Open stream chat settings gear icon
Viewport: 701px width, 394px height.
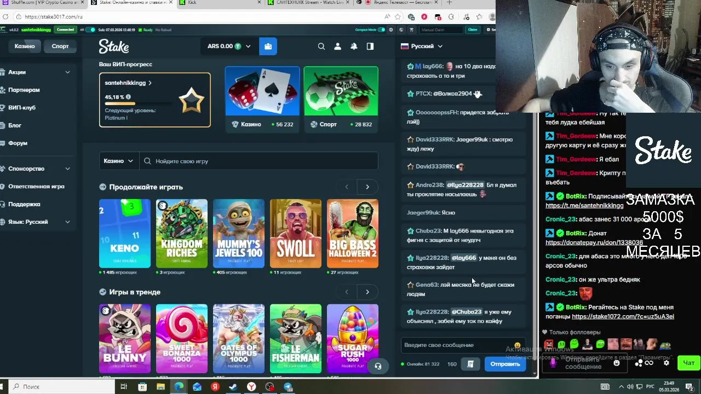click(x=666, y=363)
